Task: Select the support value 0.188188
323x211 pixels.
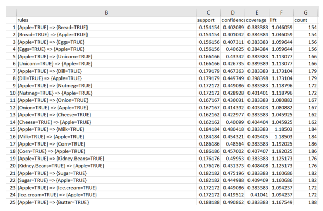Action: click(208, 202)
